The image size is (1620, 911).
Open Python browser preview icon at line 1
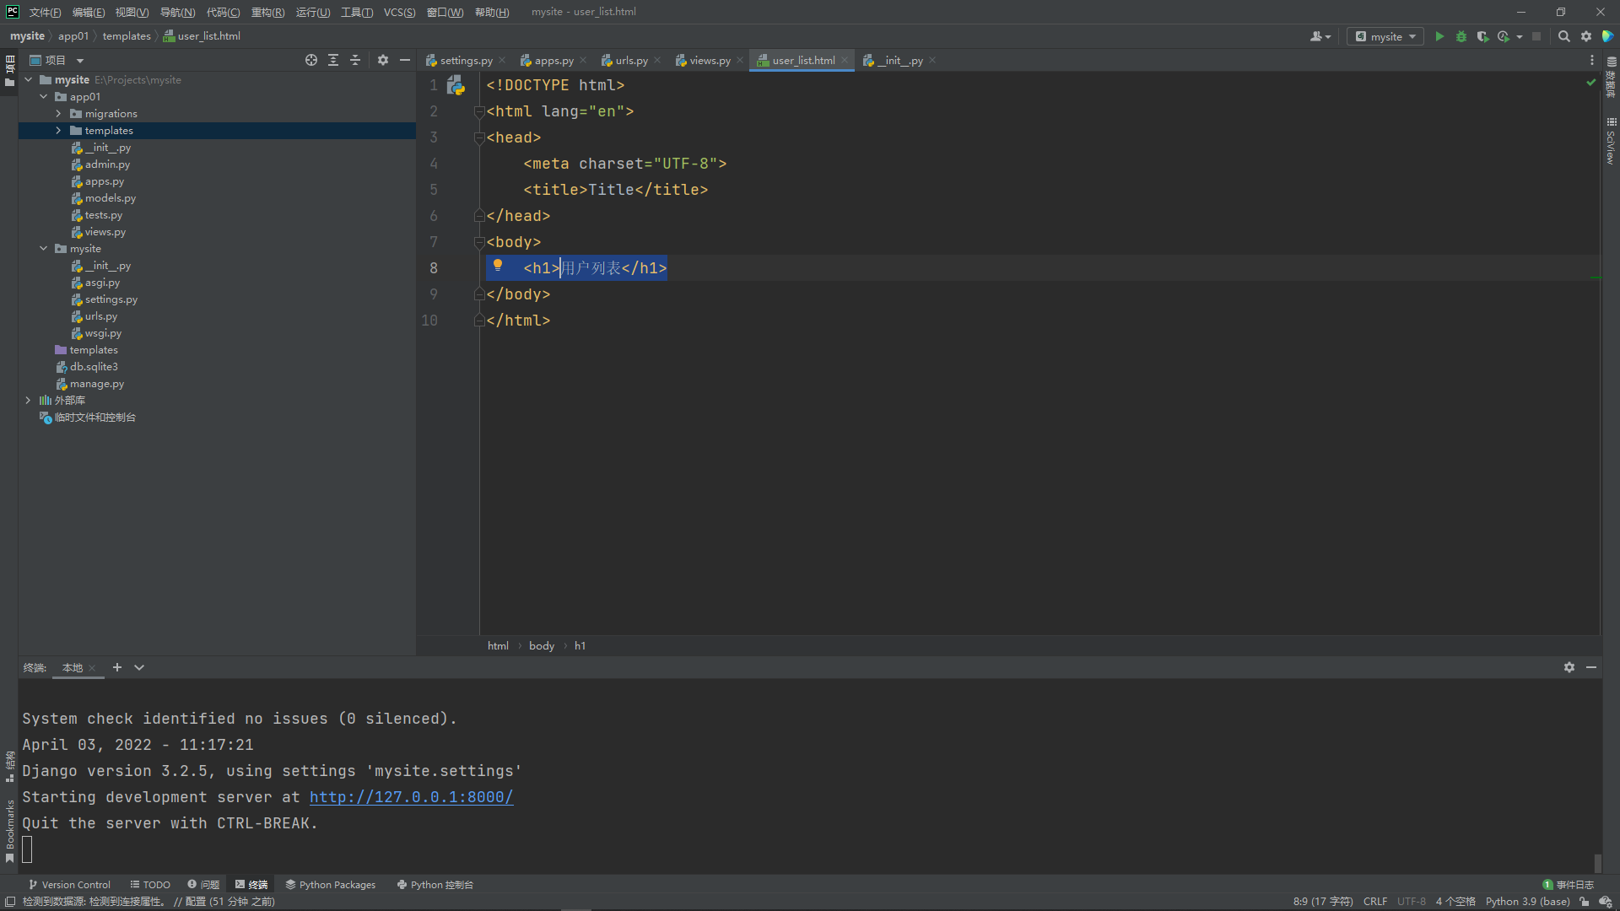point(456,85)
